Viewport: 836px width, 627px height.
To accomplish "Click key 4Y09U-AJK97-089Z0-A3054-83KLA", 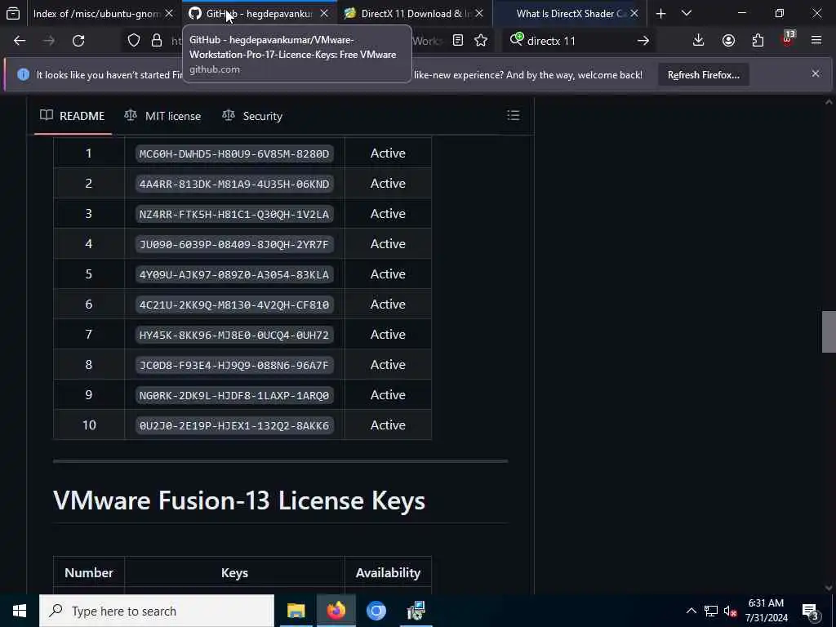I will 234,274.
